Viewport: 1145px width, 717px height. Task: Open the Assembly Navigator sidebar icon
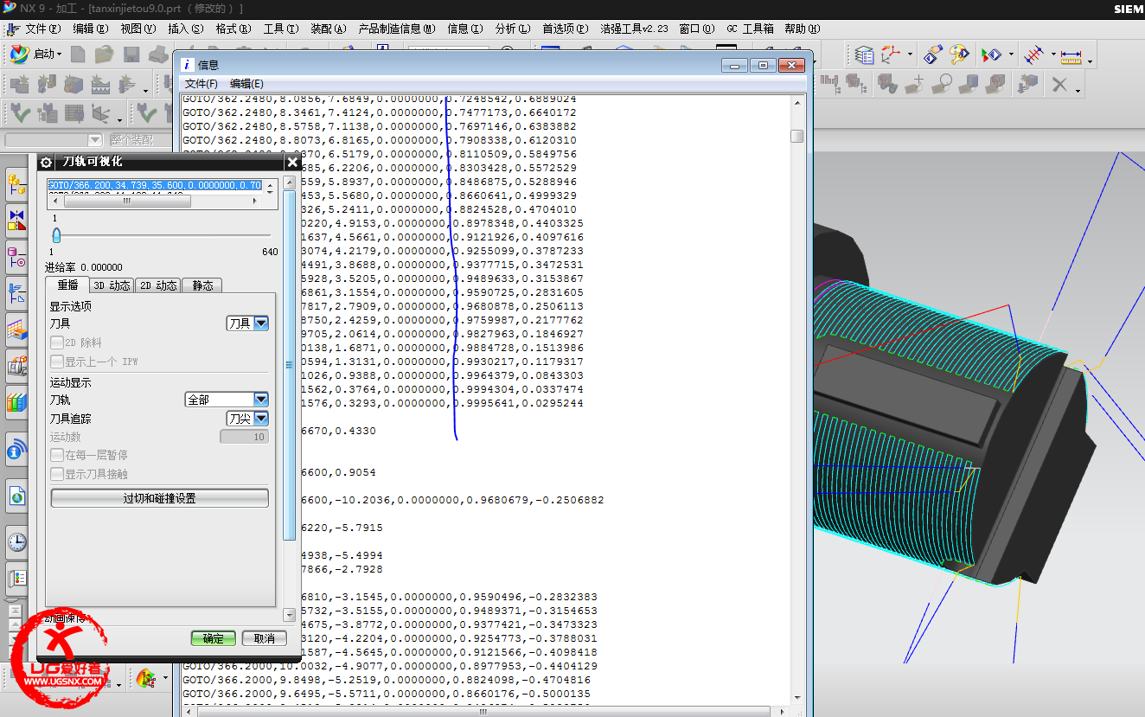[16, 184]
